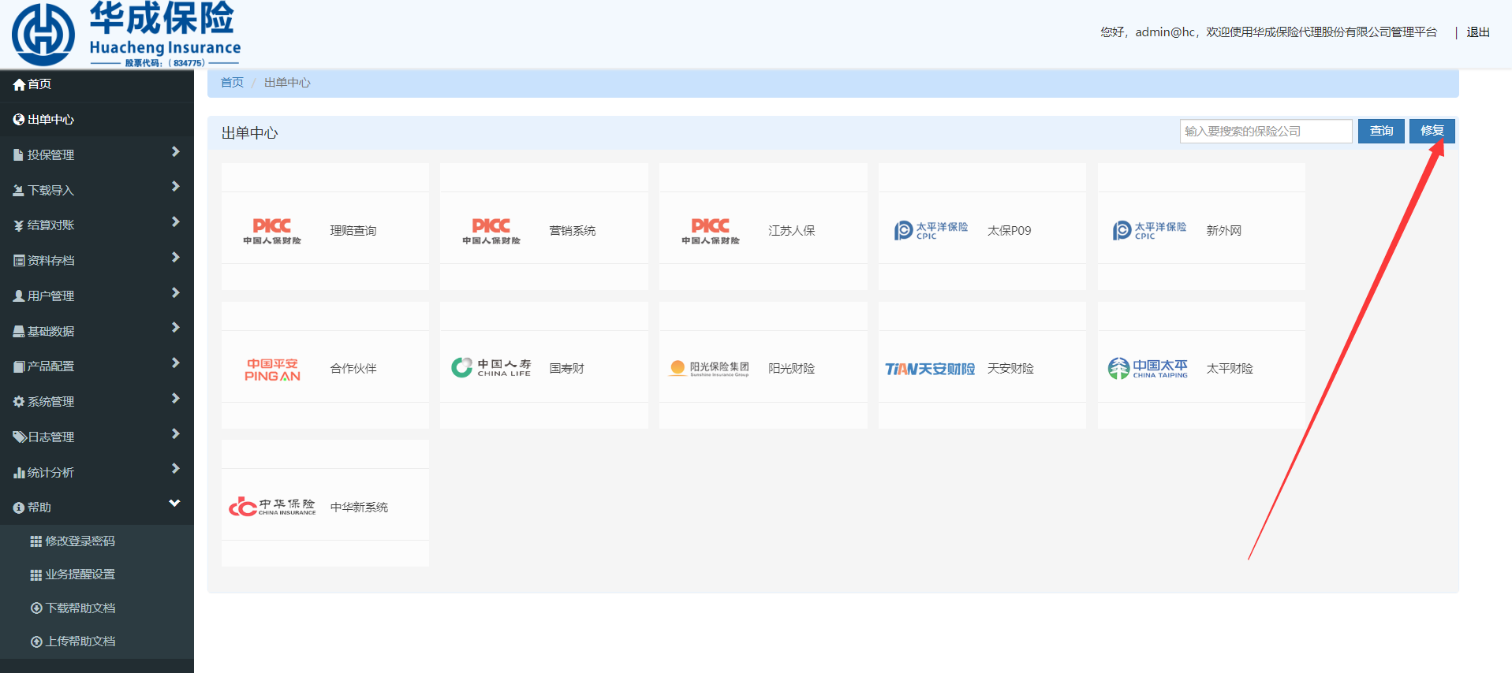Viewport: 1512px width, 673px height.
Task: Click the list icon beside 资料存档
Action: click(19, 261)
